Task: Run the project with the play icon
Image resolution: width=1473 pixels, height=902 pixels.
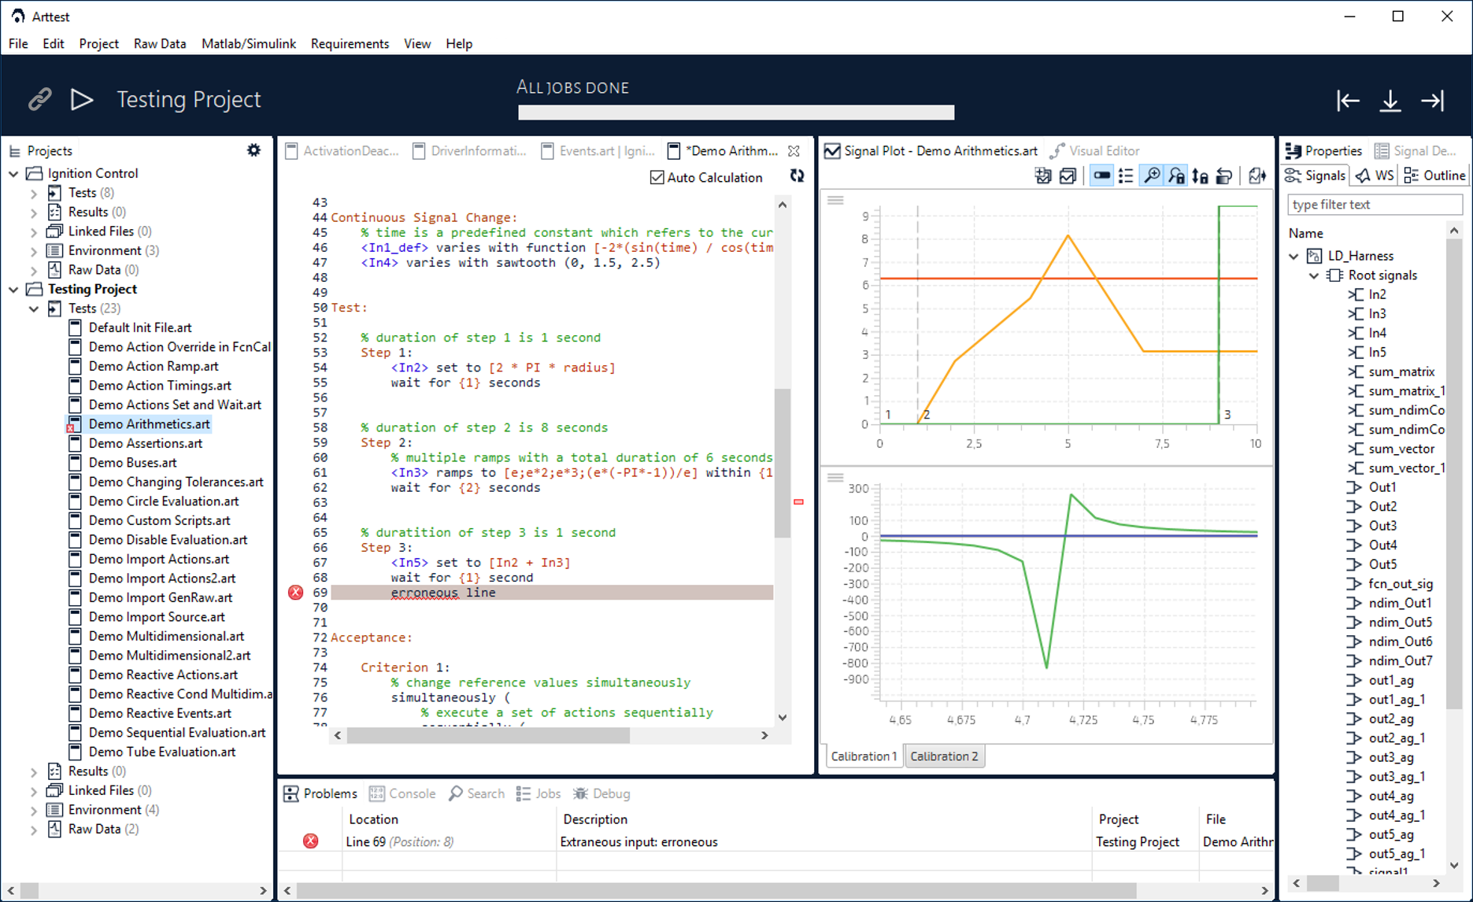Action: coord(82,99)
